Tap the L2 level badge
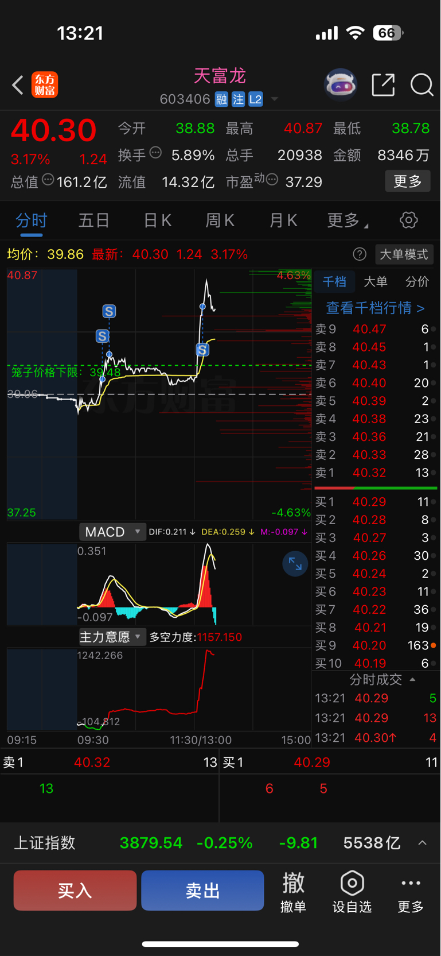The width and height of the screenshot is (441, 956). coord(256,99)
